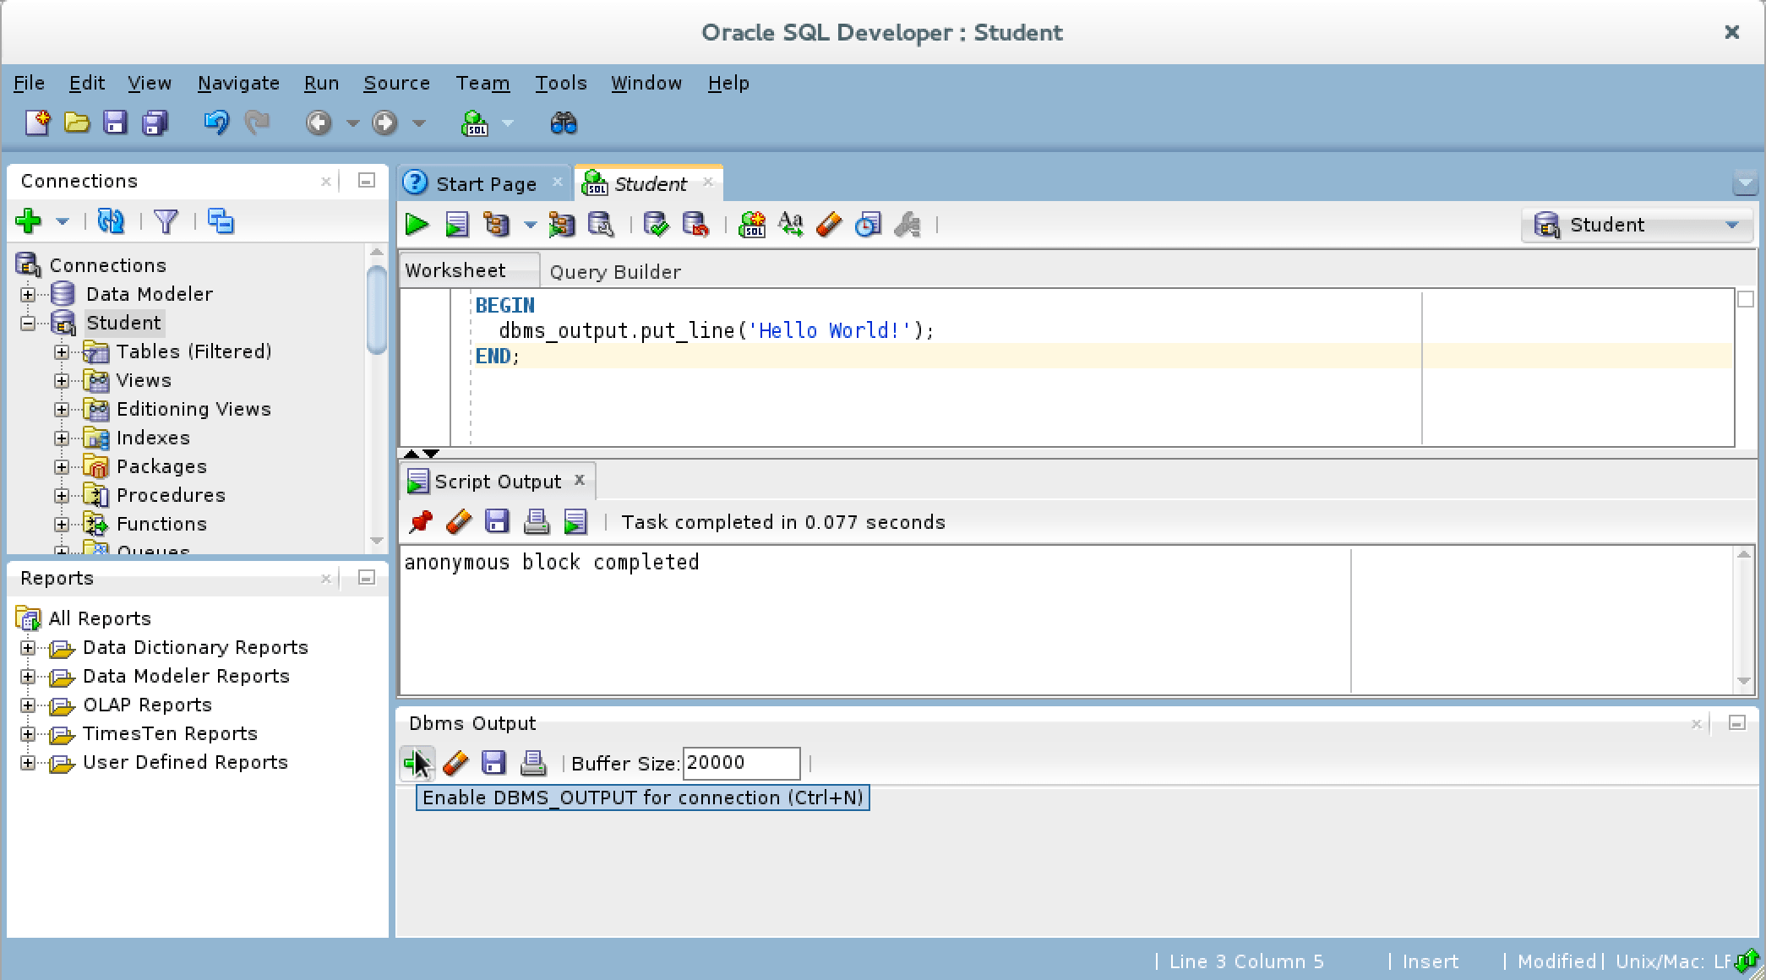Click the small checkbox at the worksheet's top right
The height and width of the screenshot is (980, 1766).
[x=1746, y=300]
